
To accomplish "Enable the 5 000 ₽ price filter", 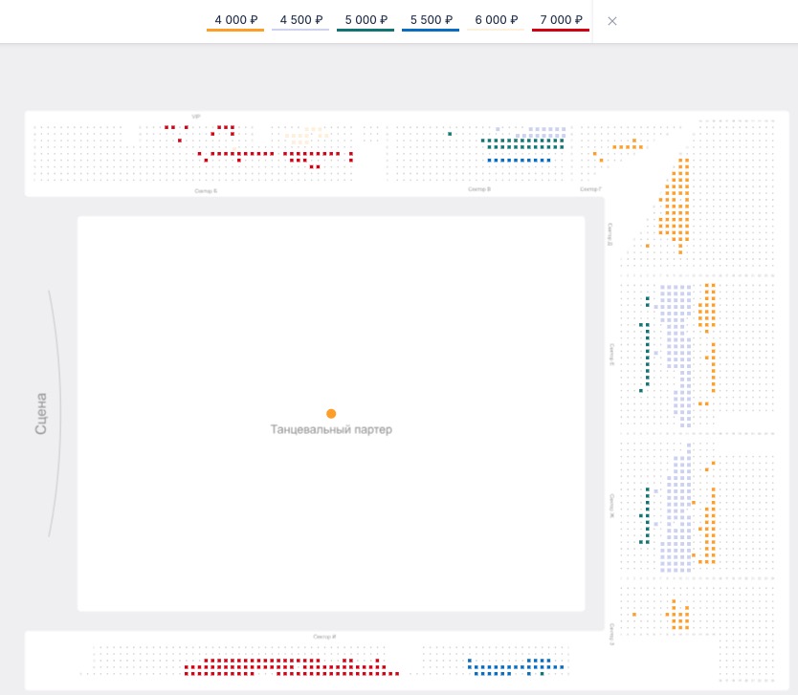I will [x=365, y=20].
